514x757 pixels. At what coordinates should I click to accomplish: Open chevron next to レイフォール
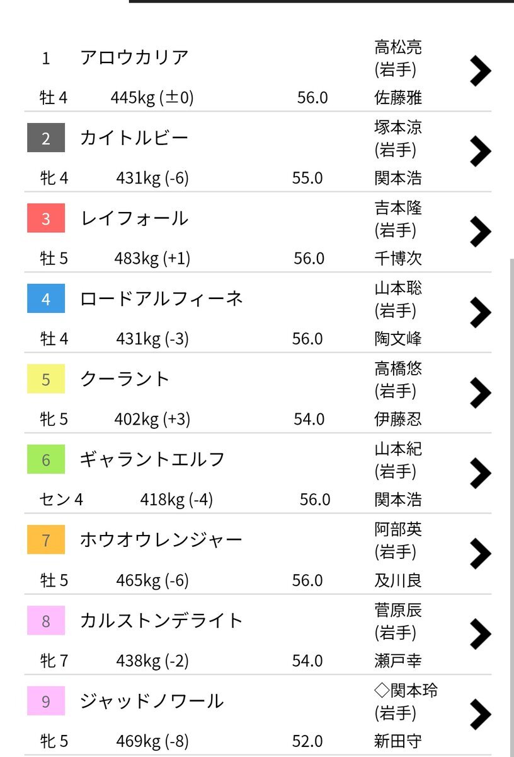(480, 232)
